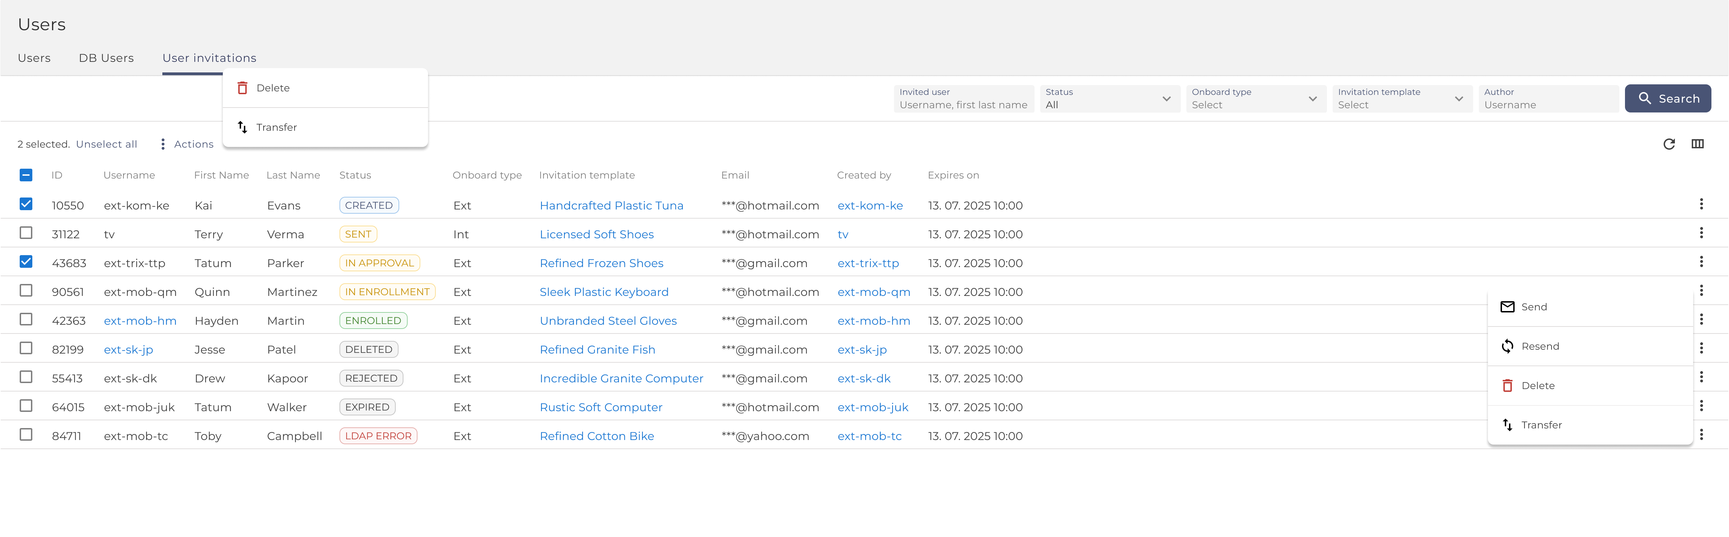1729x537 pixels.
Task: Toggle the select-all header checkbox
Action: (26, 175)
